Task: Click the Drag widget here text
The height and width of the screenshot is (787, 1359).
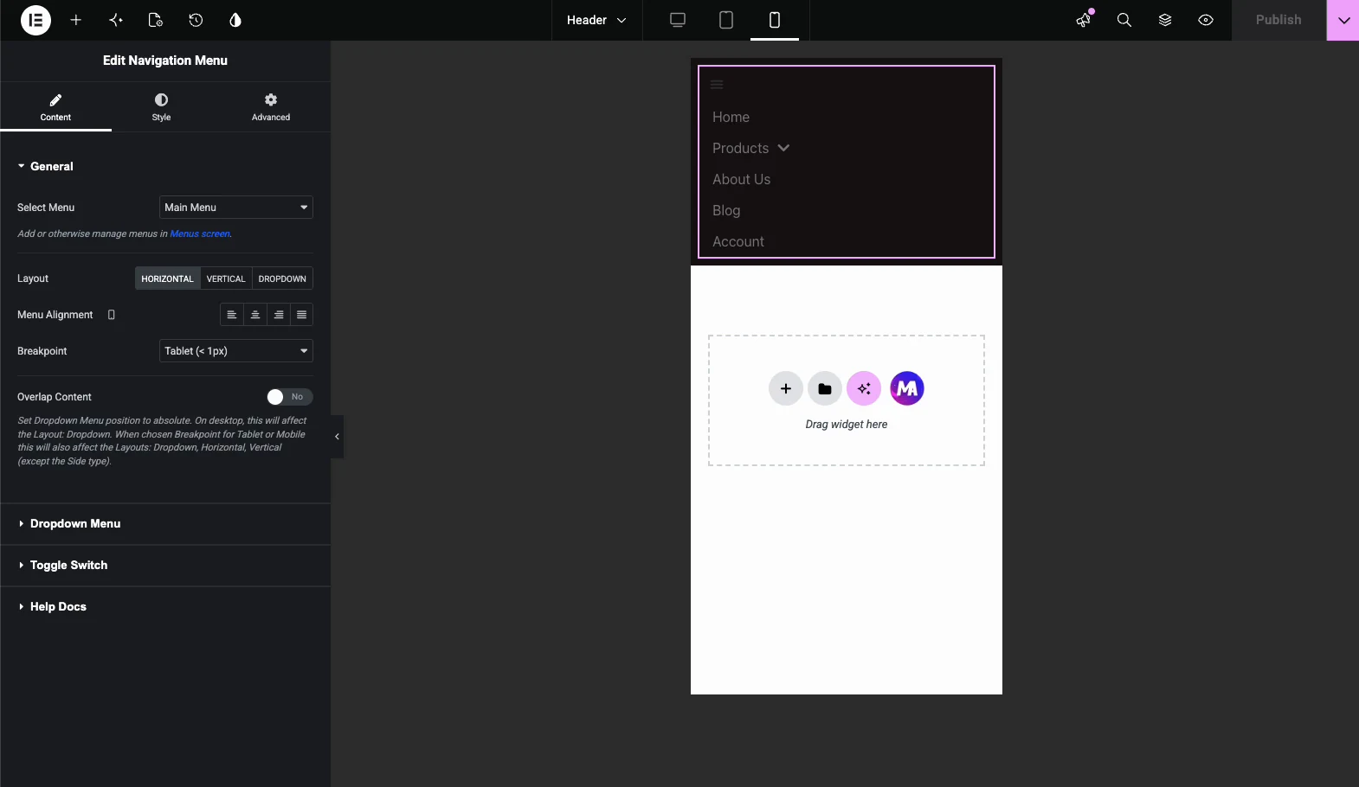Action: point(847,425)
